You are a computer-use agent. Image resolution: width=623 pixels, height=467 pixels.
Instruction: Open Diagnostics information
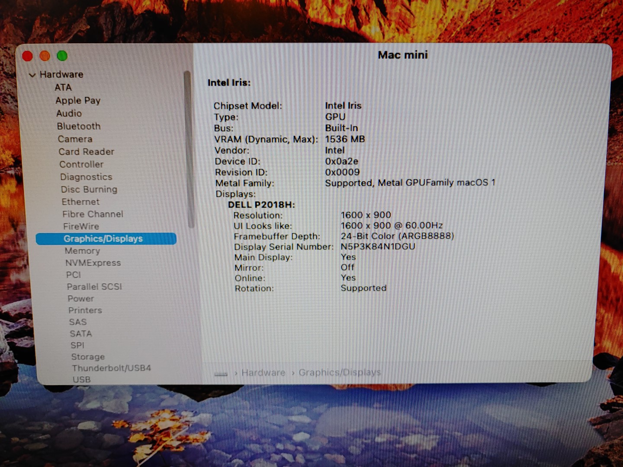click(x=86, y=177)
